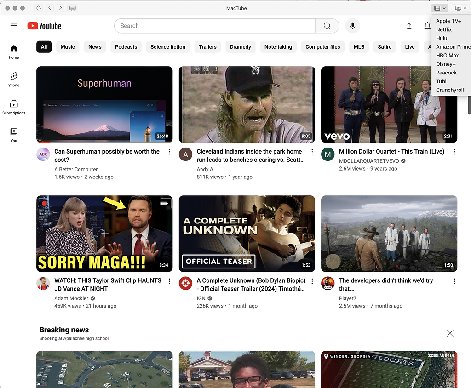Choose Disney+ in the services menu
The image size is (471, 388).
[x=446, y=64]
